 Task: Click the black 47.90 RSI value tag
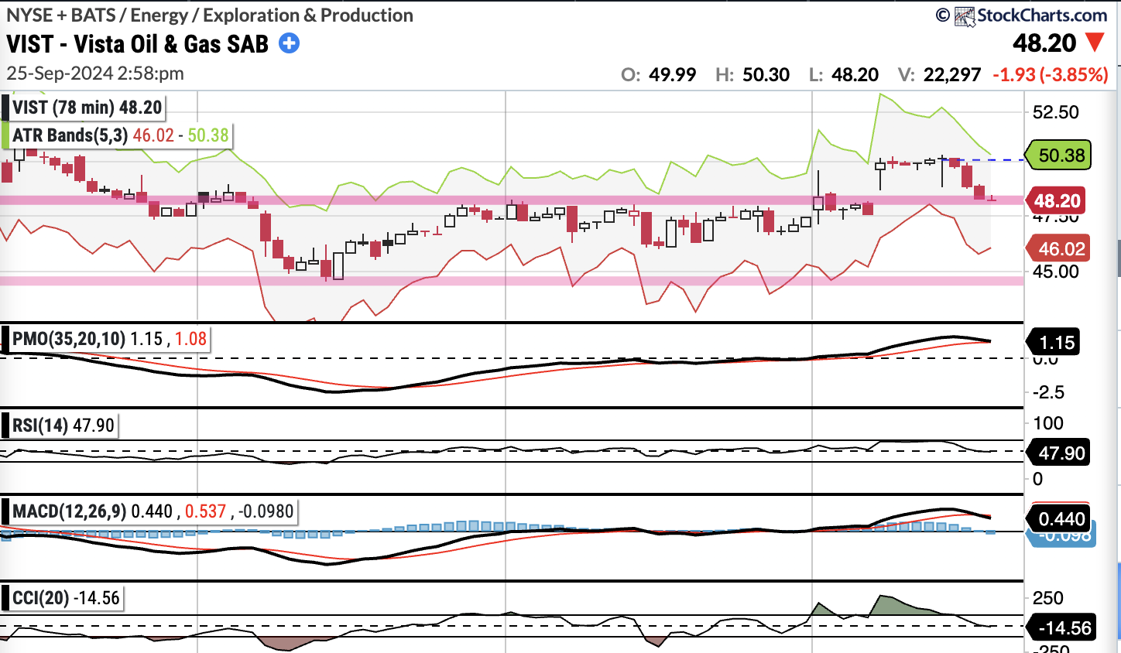[1058, 453]
